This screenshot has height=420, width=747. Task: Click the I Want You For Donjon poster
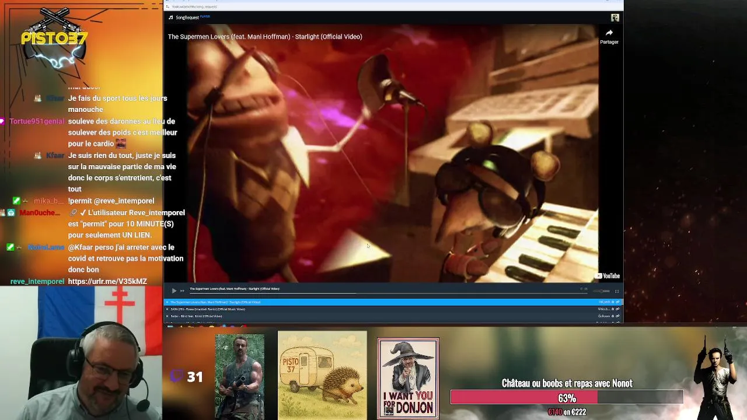tap(408, 378)
